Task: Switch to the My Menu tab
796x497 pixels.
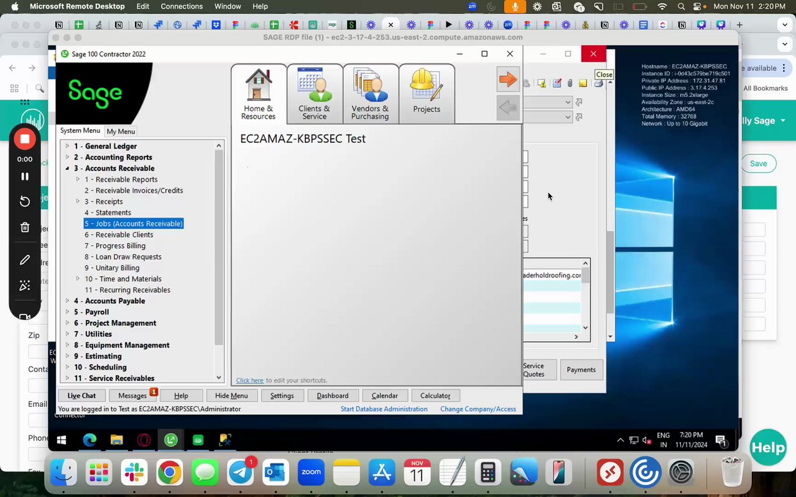Action: tap(121, 131)
